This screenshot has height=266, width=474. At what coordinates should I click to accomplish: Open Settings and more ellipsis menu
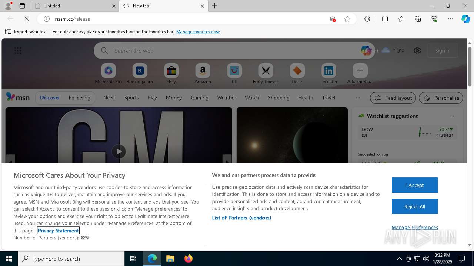coord(450,19)
